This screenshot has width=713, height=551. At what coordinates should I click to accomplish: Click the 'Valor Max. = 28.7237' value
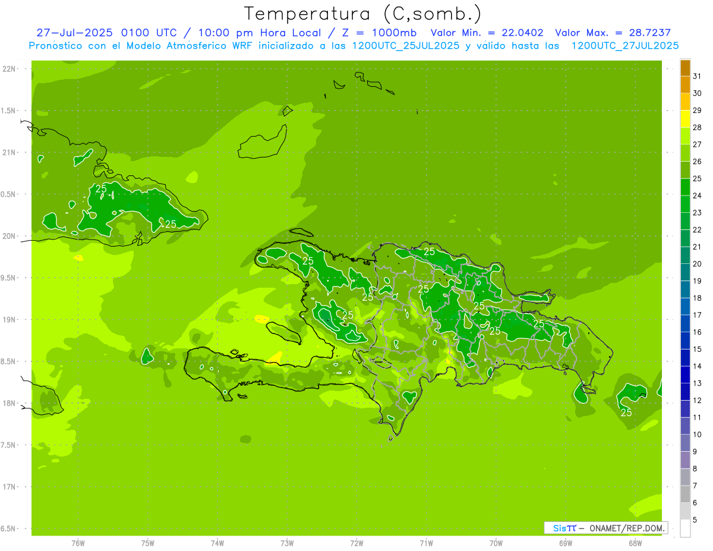613,33
